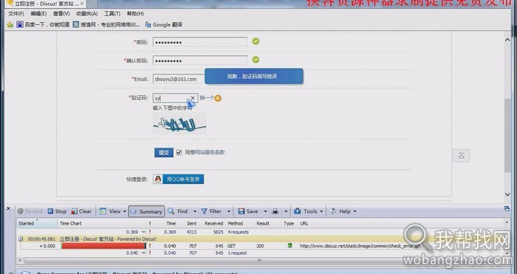
Task: Click the page scroll down arrow
Action: (507, 194)
